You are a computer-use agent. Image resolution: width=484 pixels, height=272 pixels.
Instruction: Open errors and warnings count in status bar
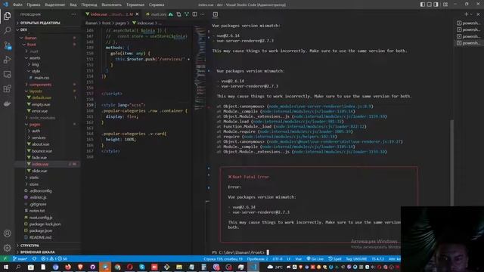(x=54, y=258)
